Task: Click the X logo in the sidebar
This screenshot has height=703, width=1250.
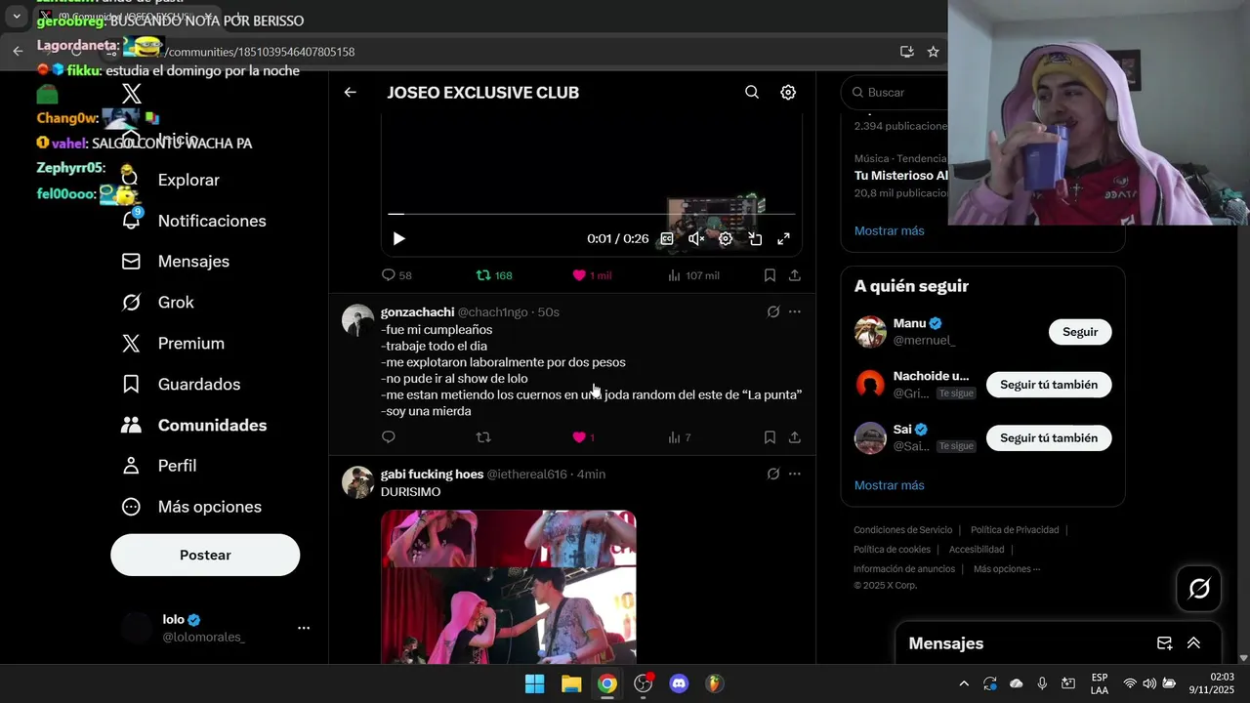Action: 132,94
